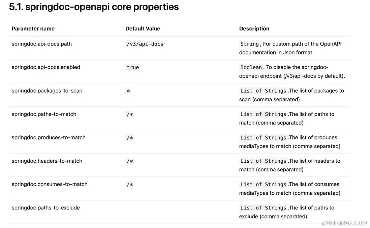The height and width of the screenshot is (228, 370).
Task: Click the /* default value for paths-to-match
Action: (130, 115)
